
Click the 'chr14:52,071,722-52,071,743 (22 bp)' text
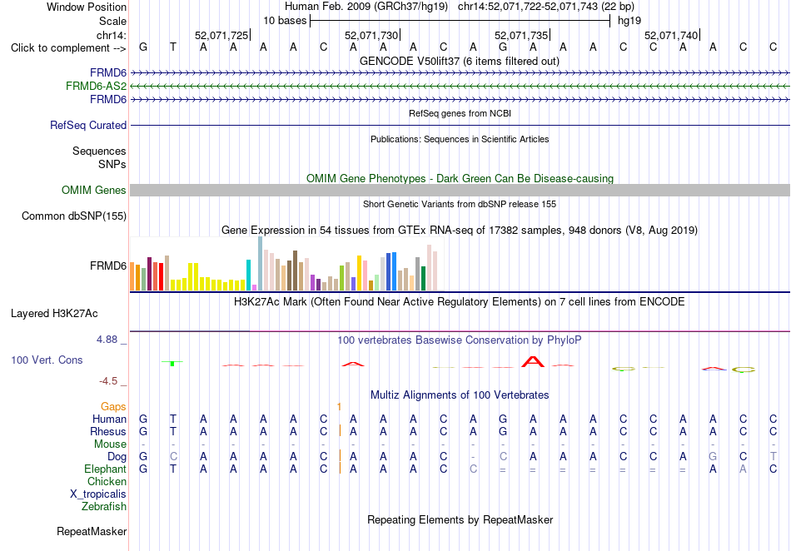[x=546, y=7]
